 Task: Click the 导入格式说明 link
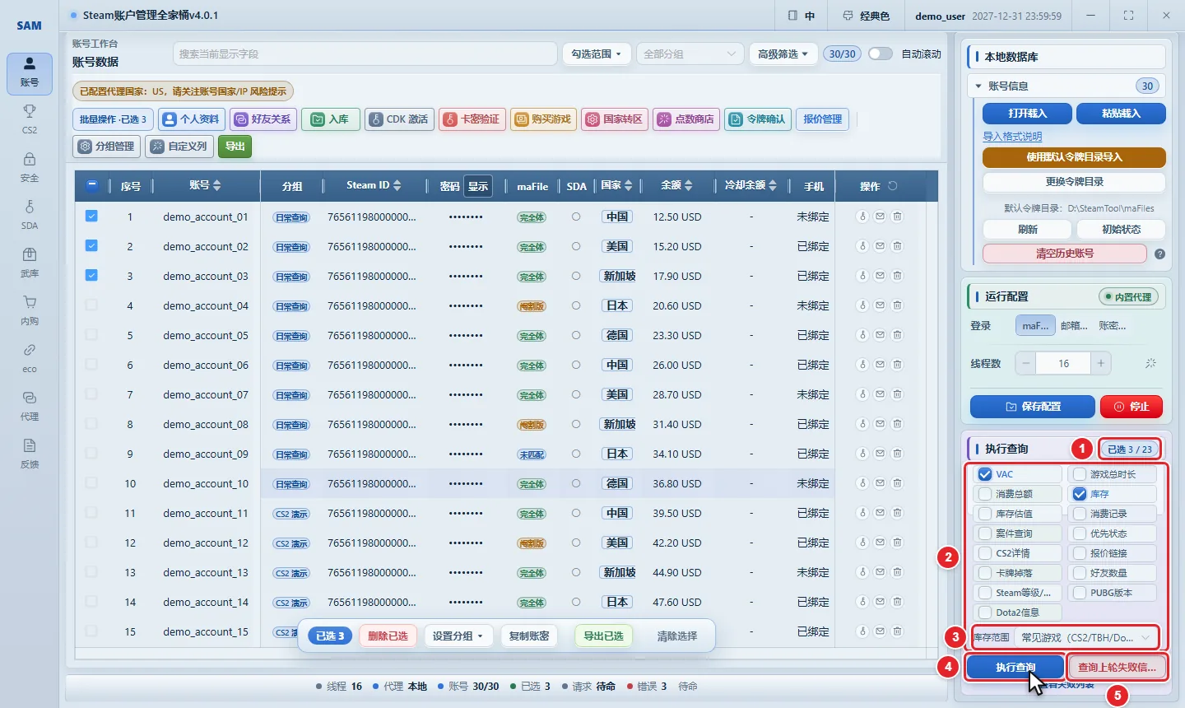click(1012, 137)
